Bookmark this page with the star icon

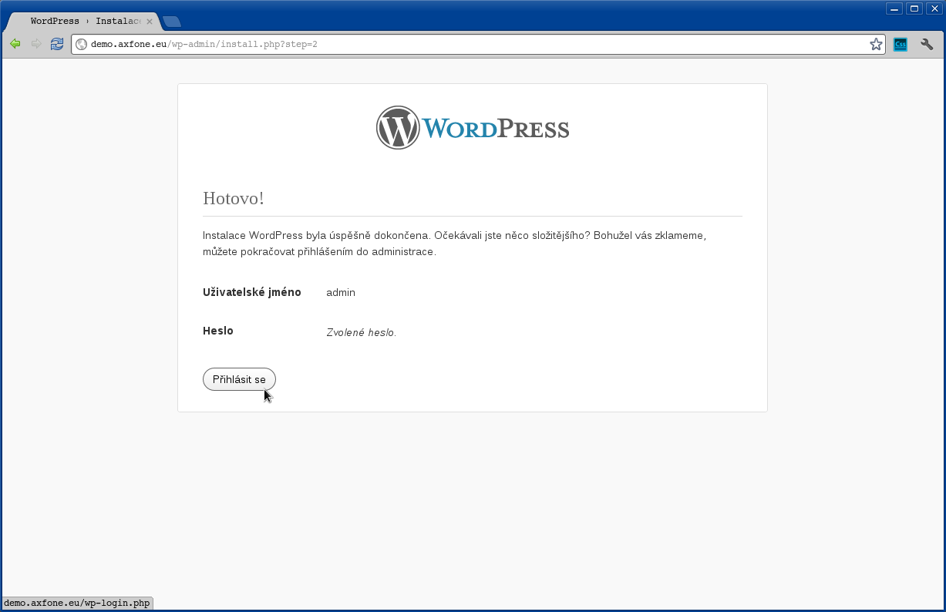tap(876, 45)
